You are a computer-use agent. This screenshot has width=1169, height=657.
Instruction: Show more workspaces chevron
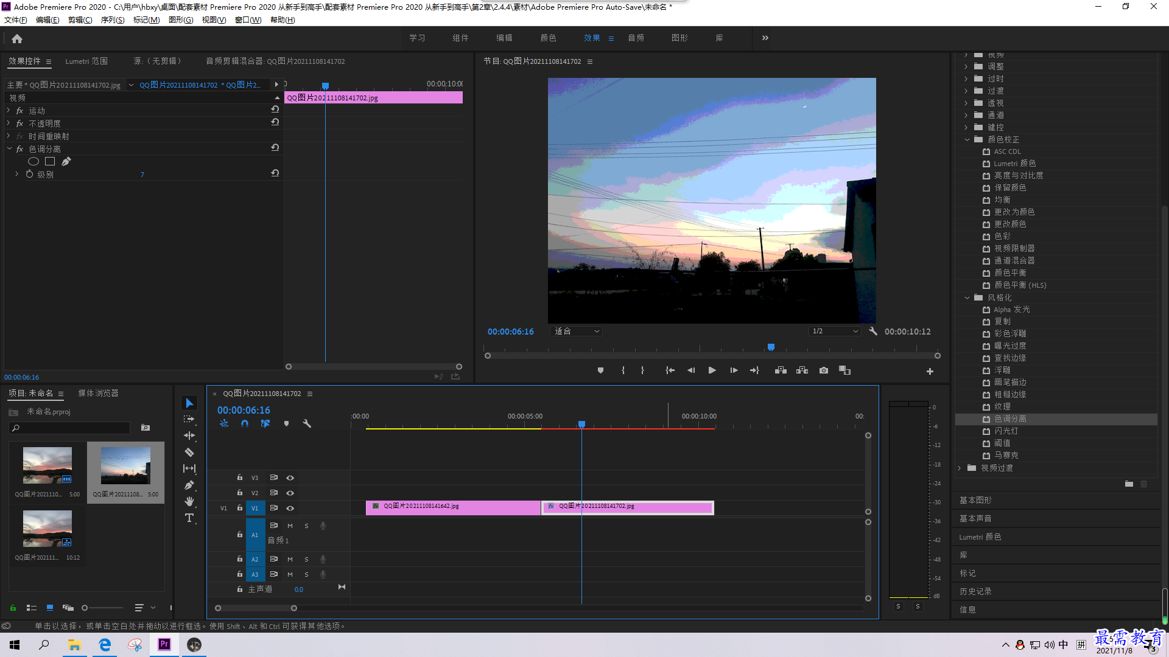(x=765, y=38)
